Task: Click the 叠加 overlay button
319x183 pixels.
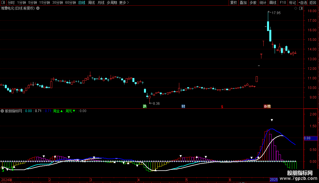Action: coord(243,3)
